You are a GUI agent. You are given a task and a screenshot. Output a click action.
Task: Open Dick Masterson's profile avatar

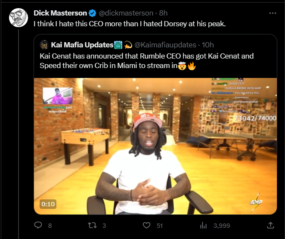tap(19, 18)
